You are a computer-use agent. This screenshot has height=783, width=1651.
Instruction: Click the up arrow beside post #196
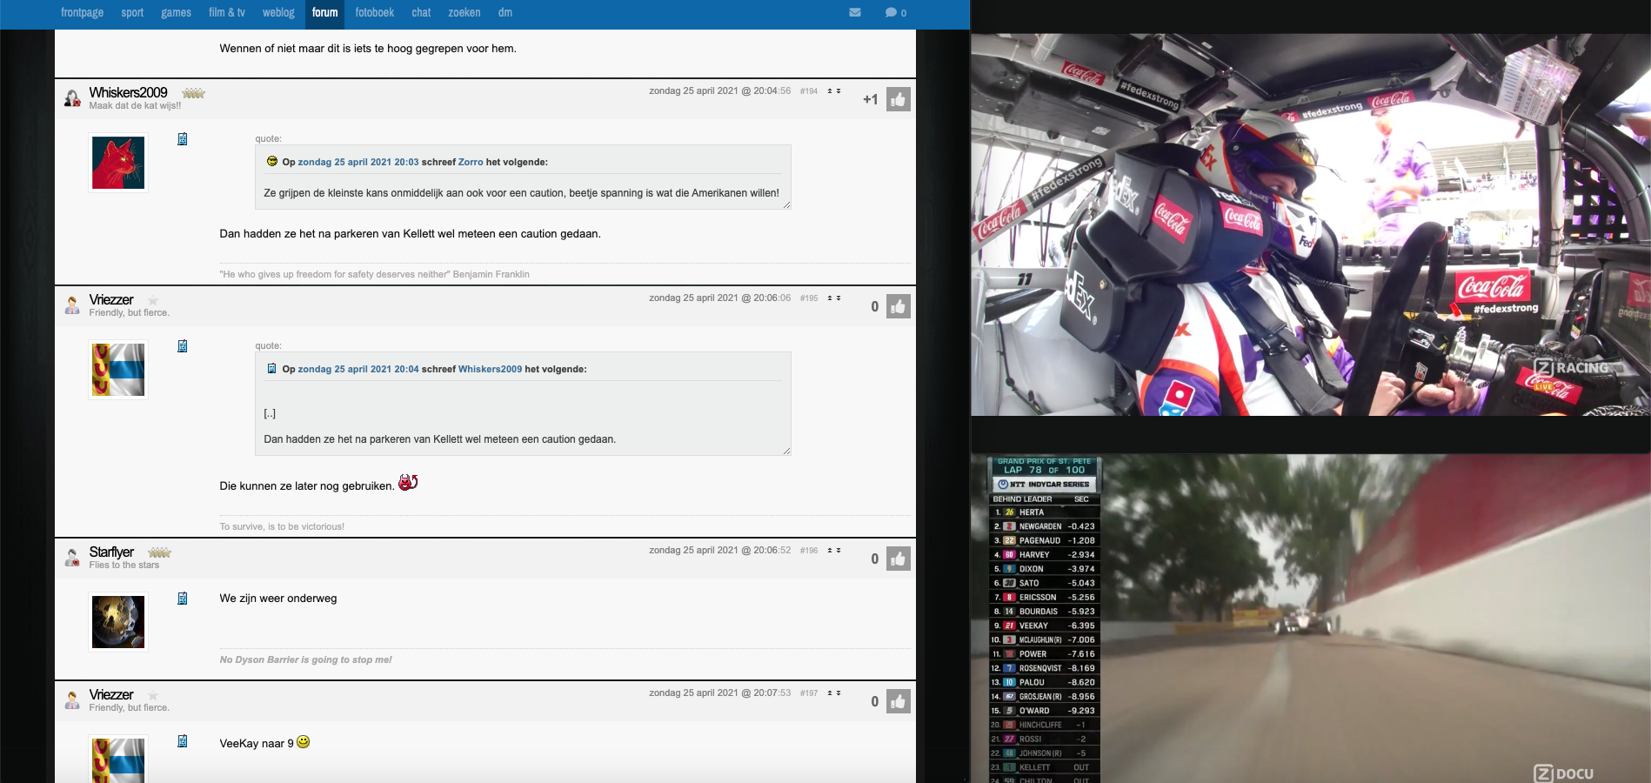point(830,550)
